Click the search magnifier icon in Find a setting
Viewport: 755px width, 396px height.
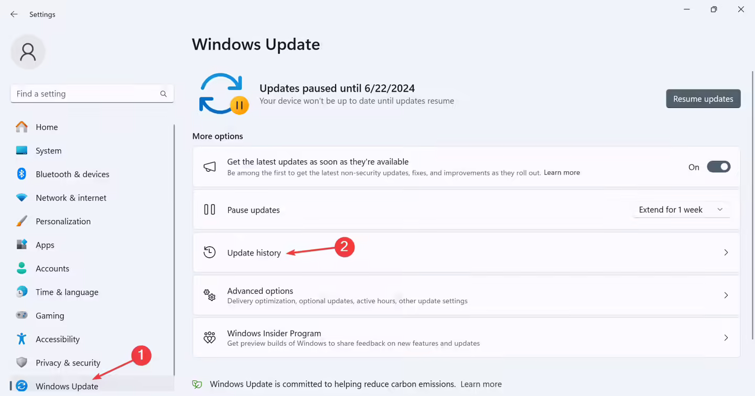point(164,94)
